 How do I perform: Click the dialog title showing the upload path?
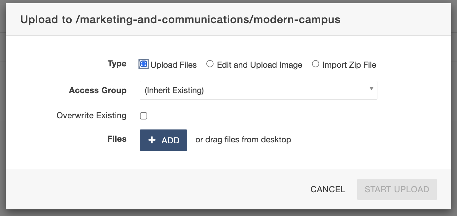(x=180, y=20)
